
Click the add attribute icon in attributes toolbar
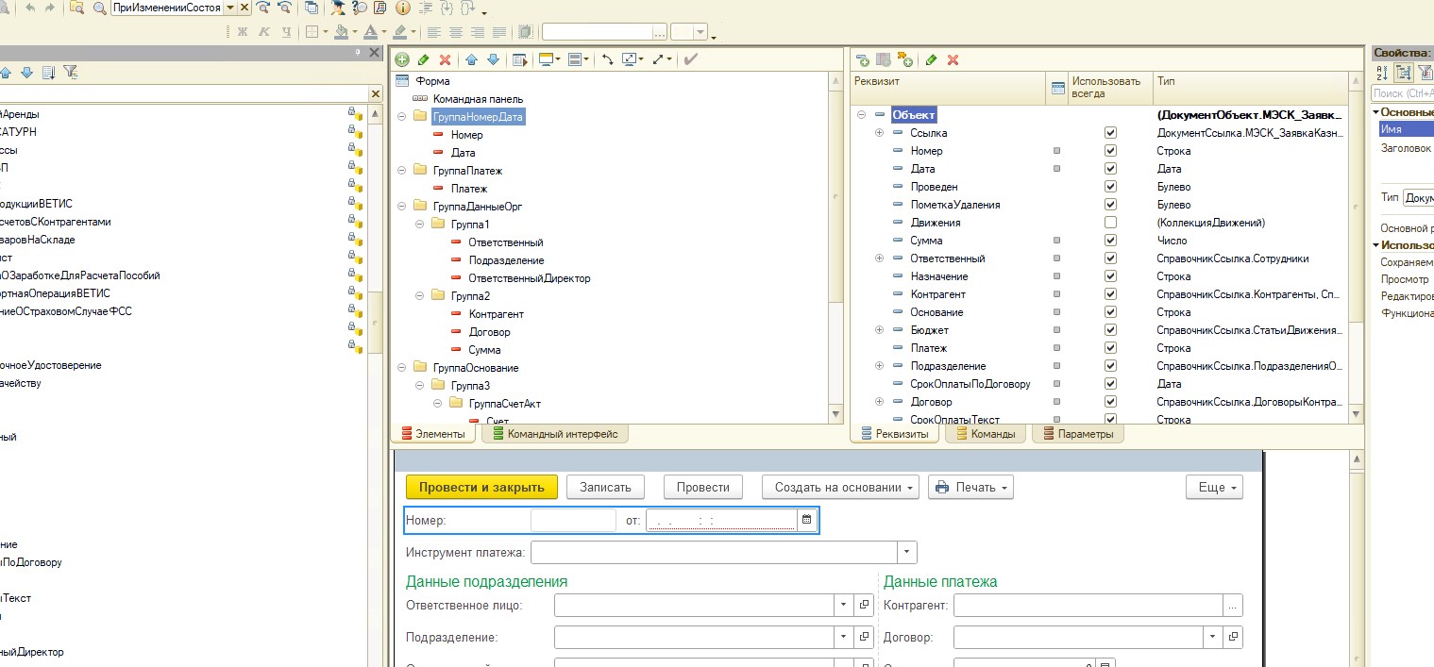(x=862, y=59)
